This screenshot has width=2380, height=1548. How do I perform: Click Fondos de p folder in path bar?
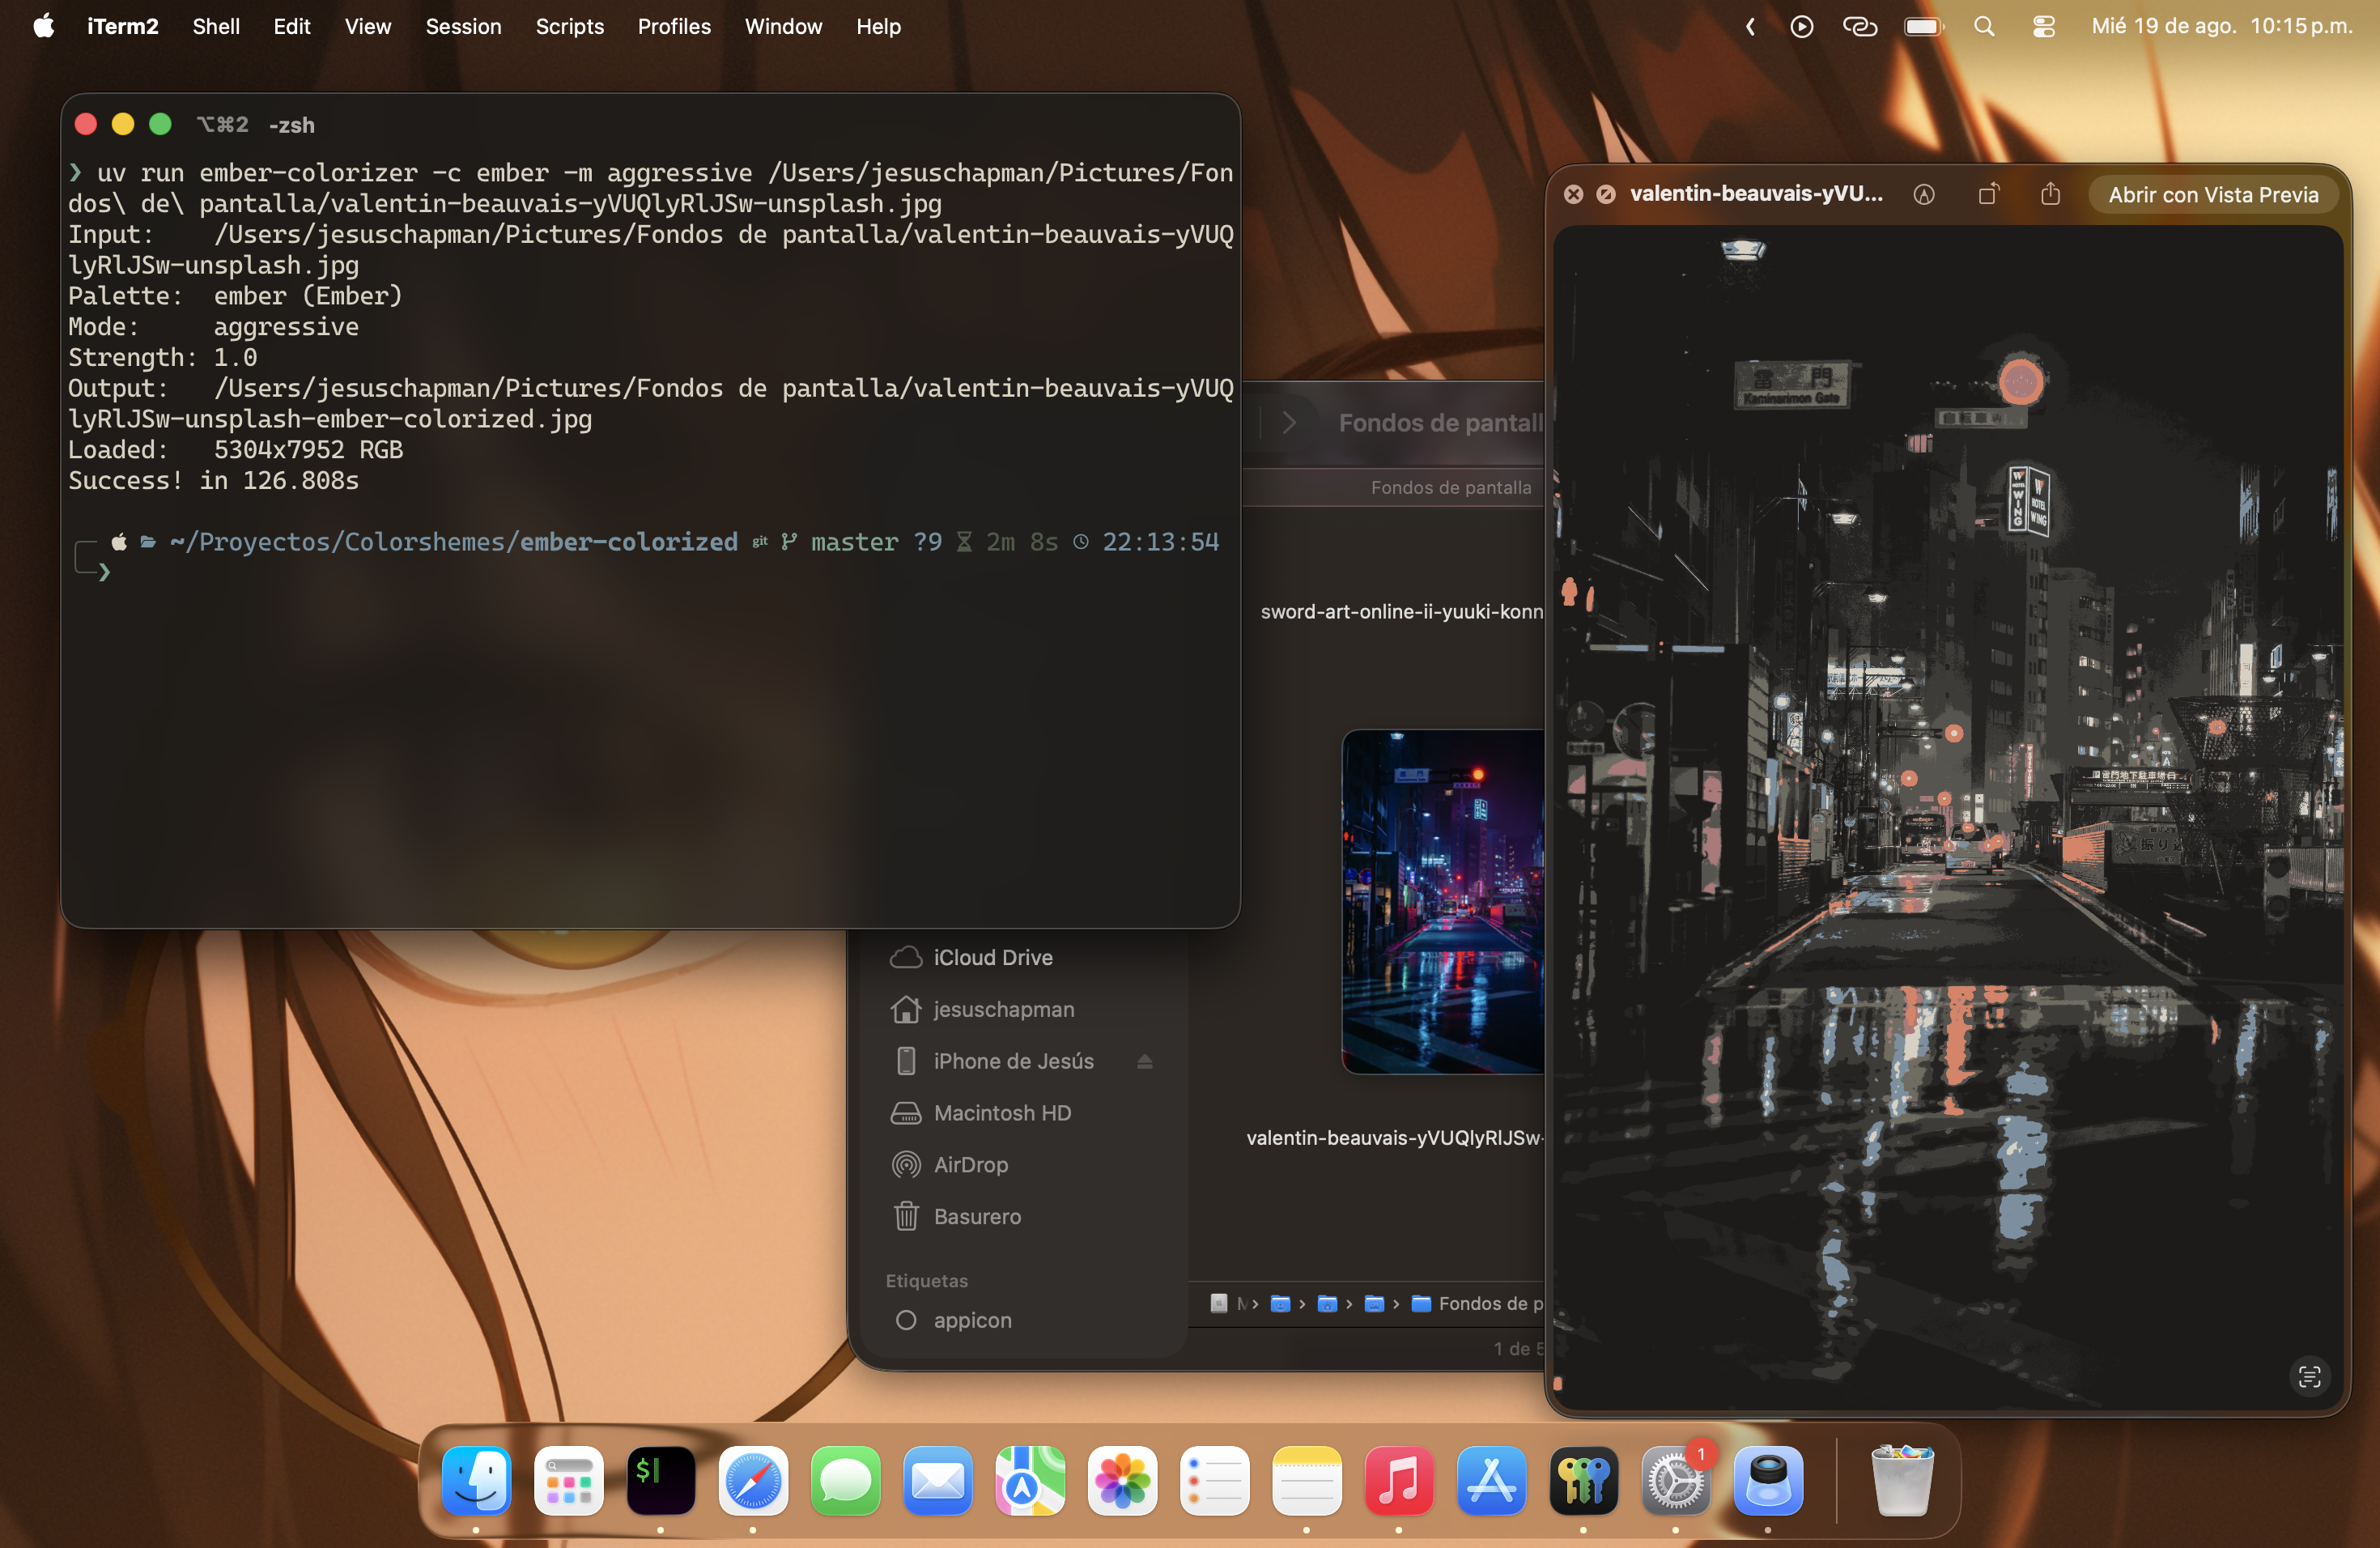point(1478,1304)
